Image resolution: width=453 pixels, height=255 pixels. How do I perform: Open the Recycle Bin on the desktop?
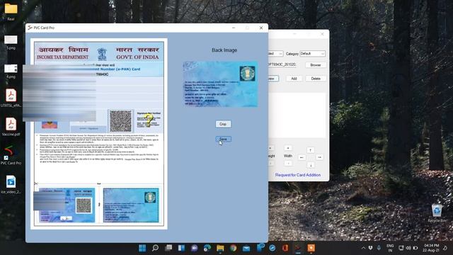[x=437, y=212]
